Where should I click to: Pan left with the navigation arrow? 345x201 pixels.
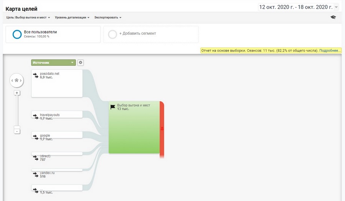pos(12,81)
